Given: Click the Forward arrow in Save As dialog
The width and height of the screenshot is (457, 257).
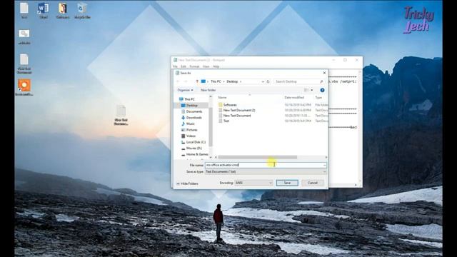Looking at the screenshot, I should (186, 81).
